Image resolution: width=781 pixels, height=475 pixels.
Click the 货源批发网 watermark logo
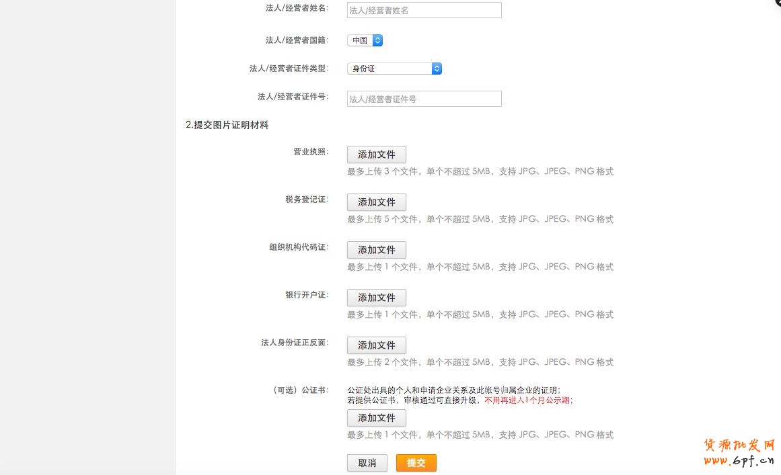[x=739, y=445]
